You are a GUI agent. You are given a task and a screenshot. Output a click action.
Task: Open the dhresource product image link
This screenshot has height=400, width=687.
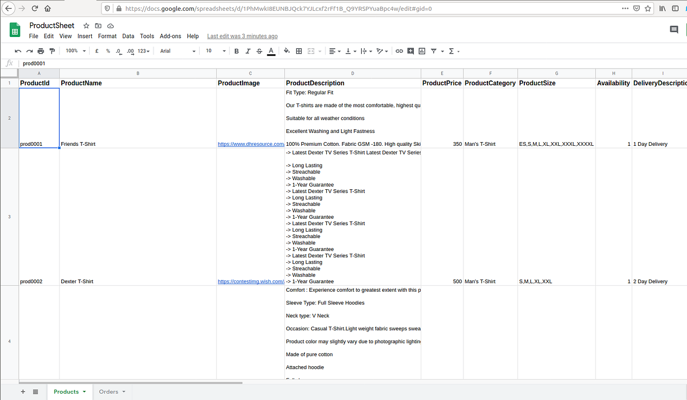point(251,144)
